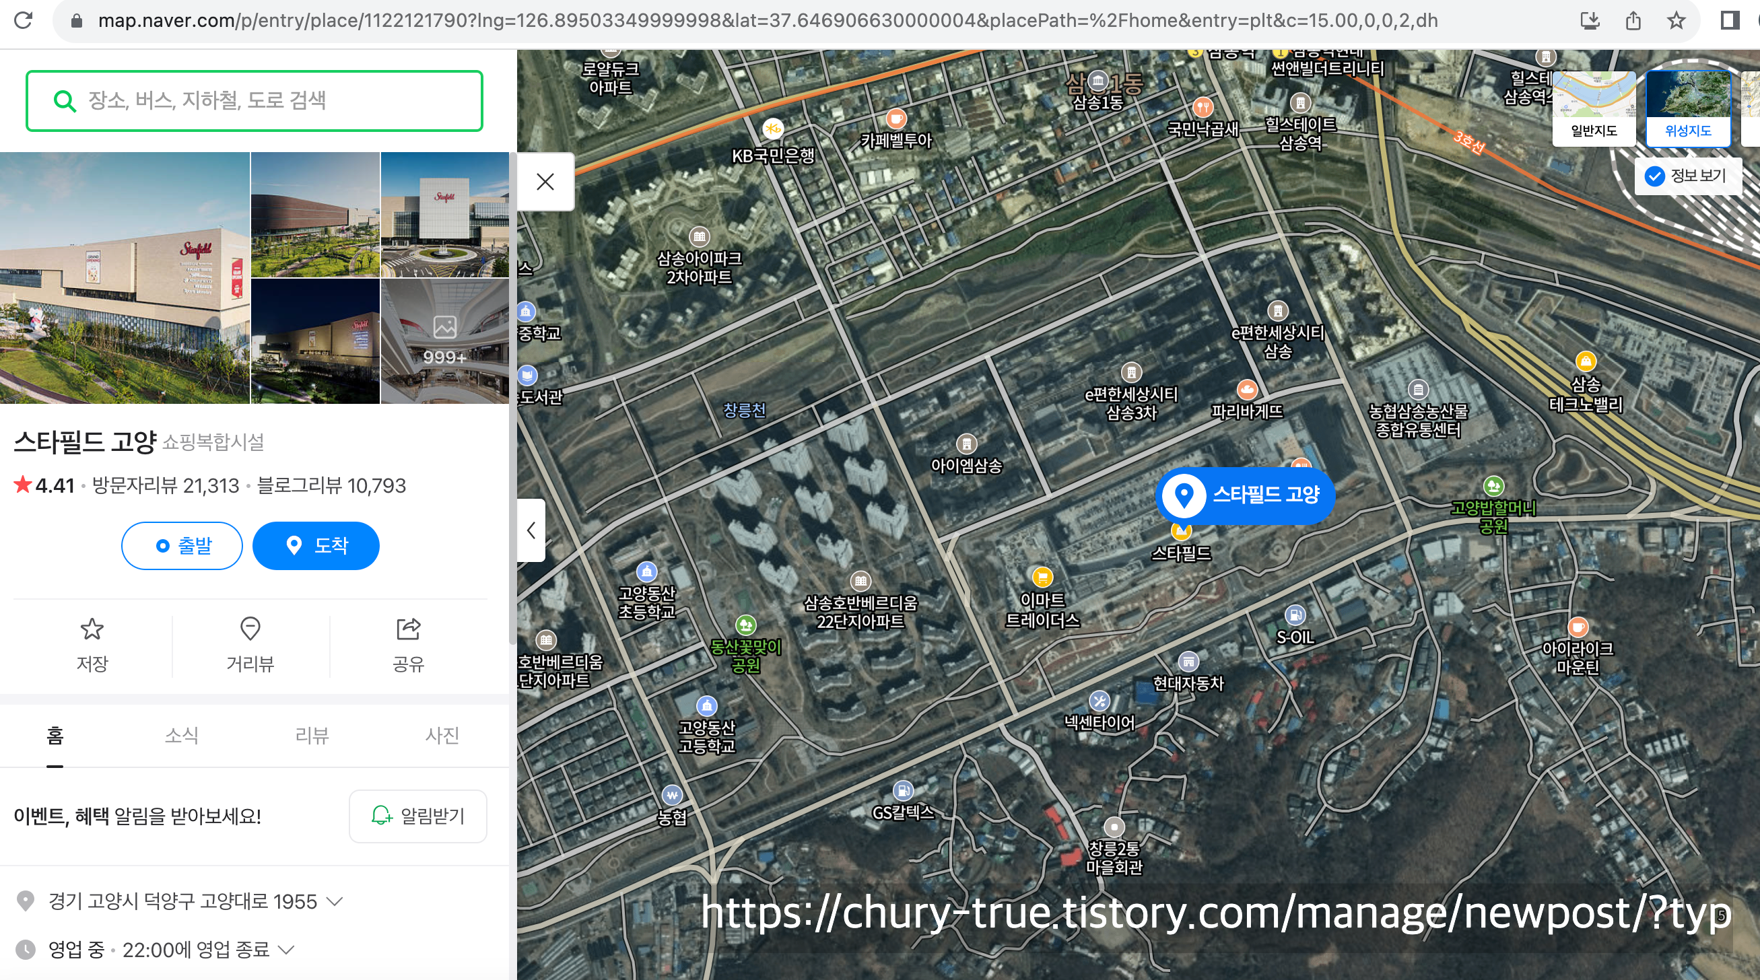
Task: Click the share icon in browser toolbar
Action: pyautogui.click(x=1633, y=20)
